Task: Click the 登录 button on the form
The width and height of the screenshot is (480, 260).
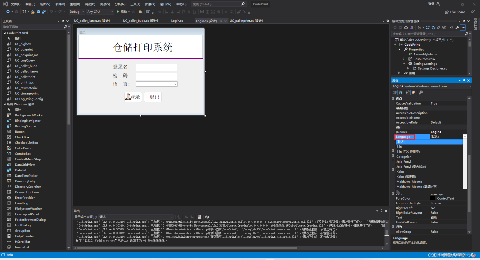Action: tap(133, 97)
